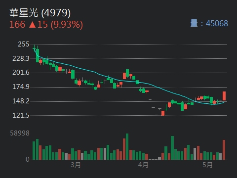Click the 201.6 price axis label
Screen dimensions: 237x178
[21, 73]
